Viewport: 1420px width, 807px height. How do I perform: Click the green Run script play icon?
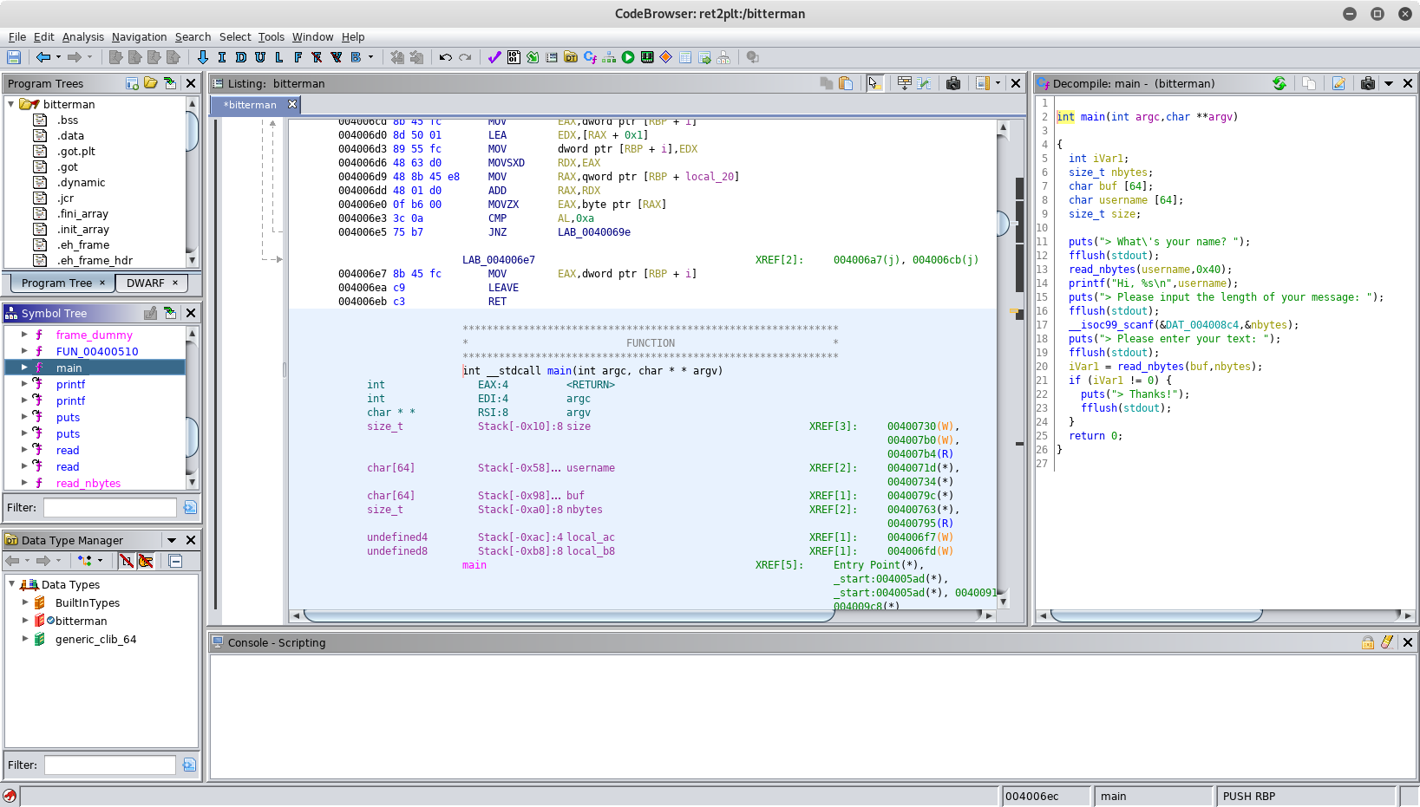tap(628, 57)
